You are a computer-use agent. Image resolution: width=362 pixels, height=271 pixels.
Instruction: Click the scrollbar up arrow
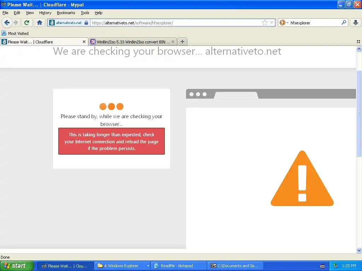tap(359, 49)
